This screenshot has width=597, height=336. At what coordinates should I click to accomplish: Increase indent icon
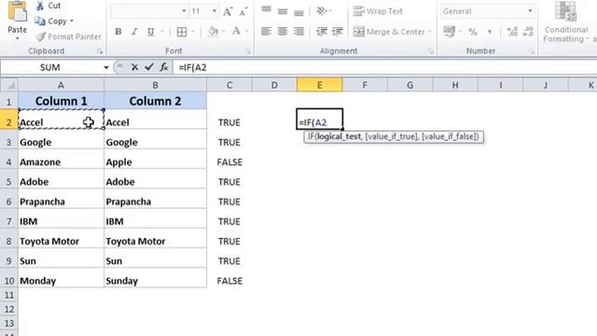(338, 31)
